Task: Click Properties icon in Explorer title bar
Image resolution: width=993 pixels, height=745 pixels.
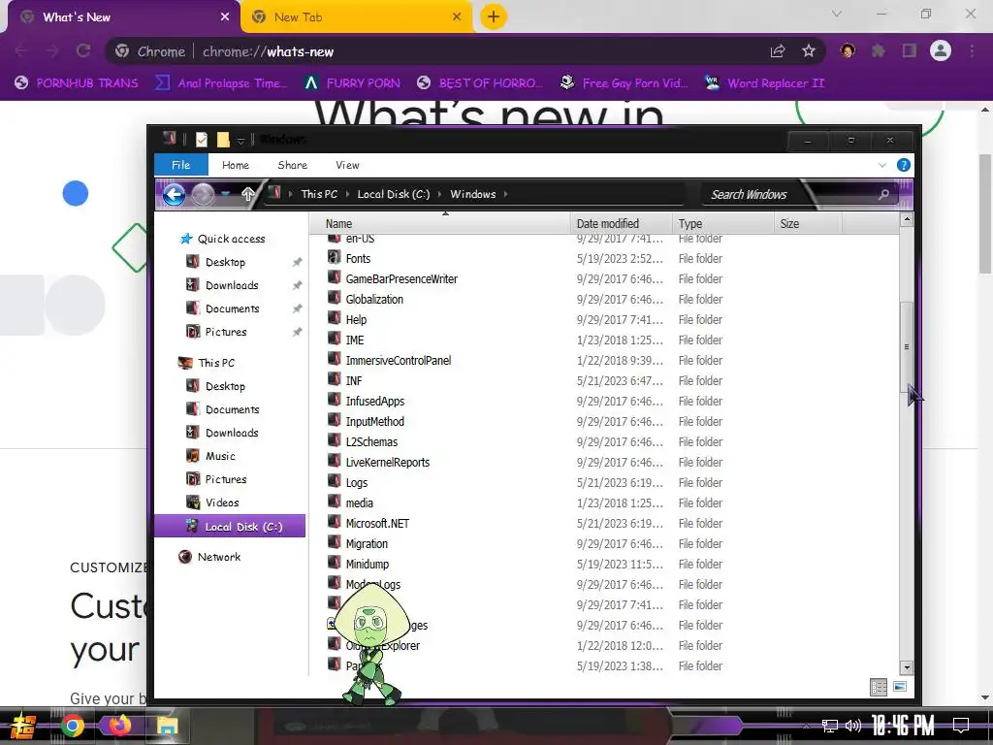Action: [202, 140]
